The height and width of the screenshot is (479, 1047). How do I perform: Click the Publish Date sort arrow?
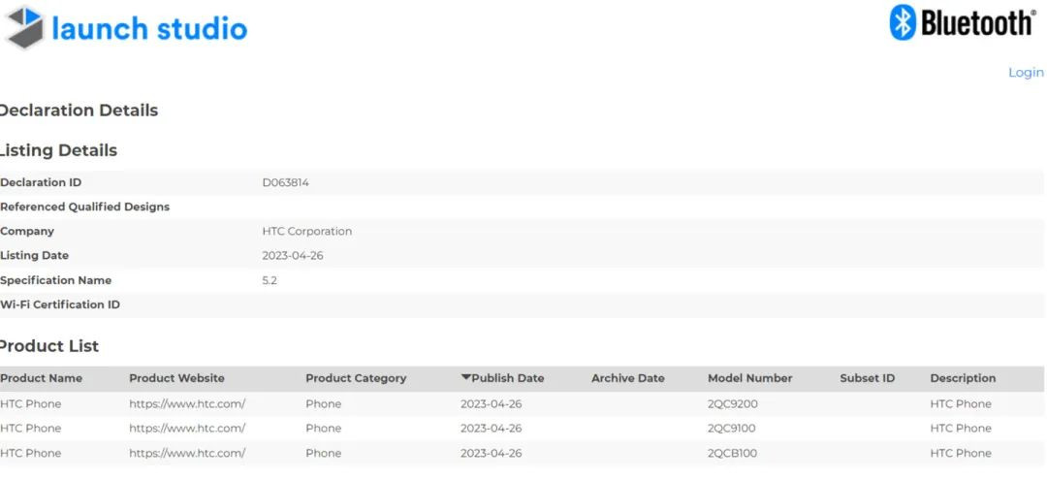tap(465, 377)
